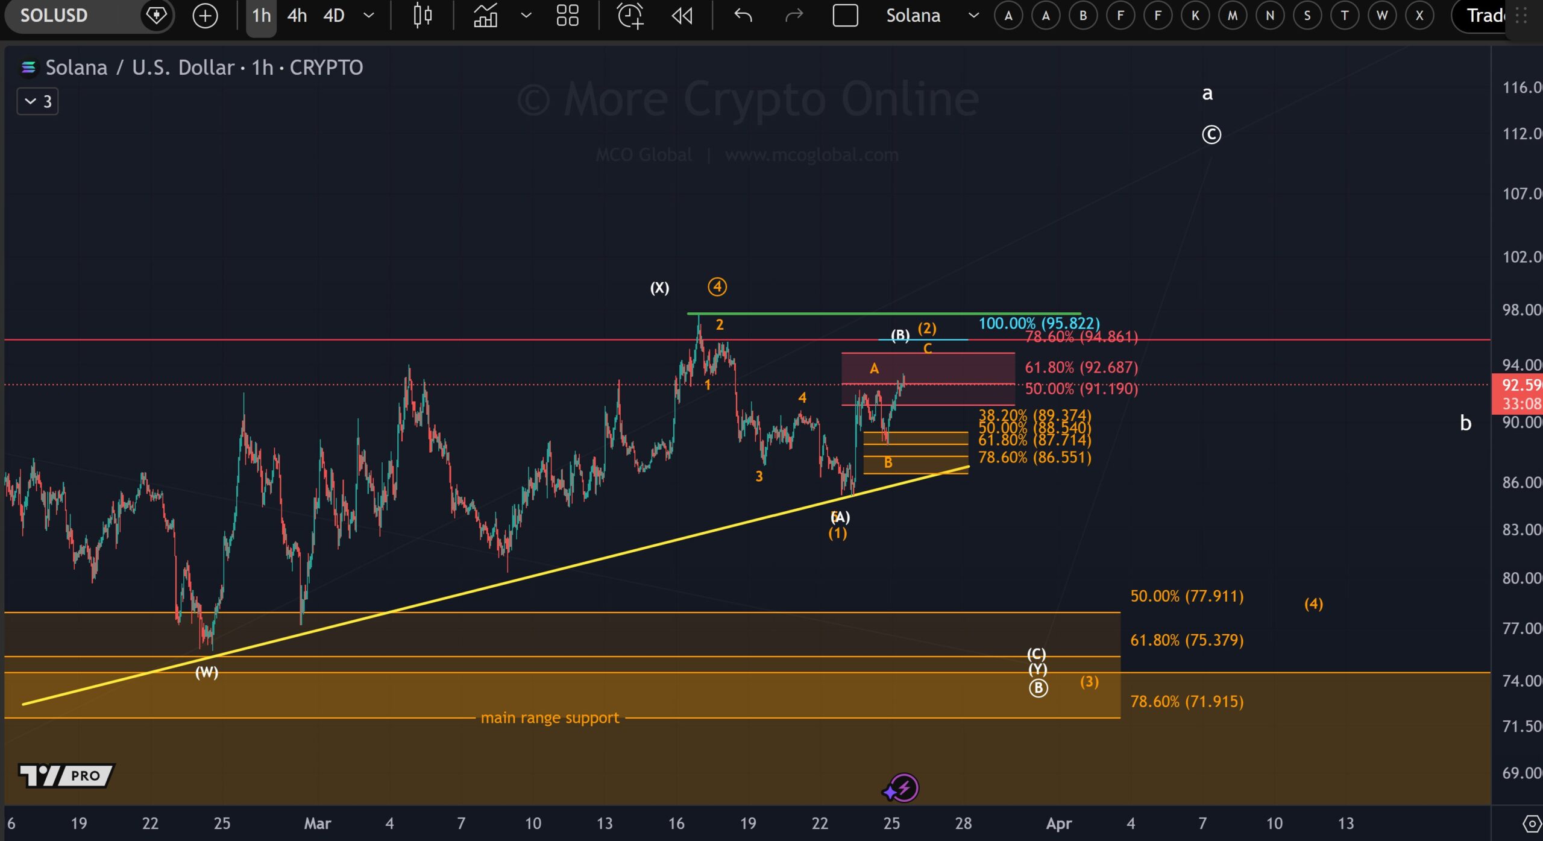Image resolution: width=1543 pixels, height=841 pixels.
Task: Select the quick symbol button labeled B
Action: coord(1083,16)
